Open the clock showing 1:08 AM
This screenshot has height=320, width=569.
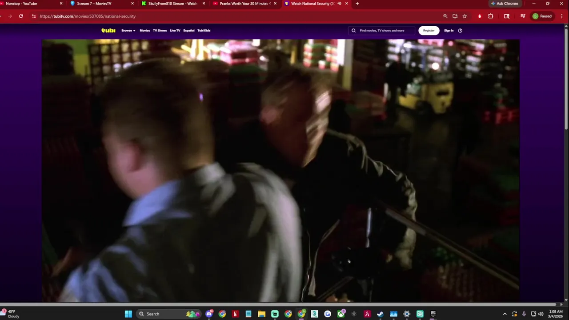coord(556,314)
